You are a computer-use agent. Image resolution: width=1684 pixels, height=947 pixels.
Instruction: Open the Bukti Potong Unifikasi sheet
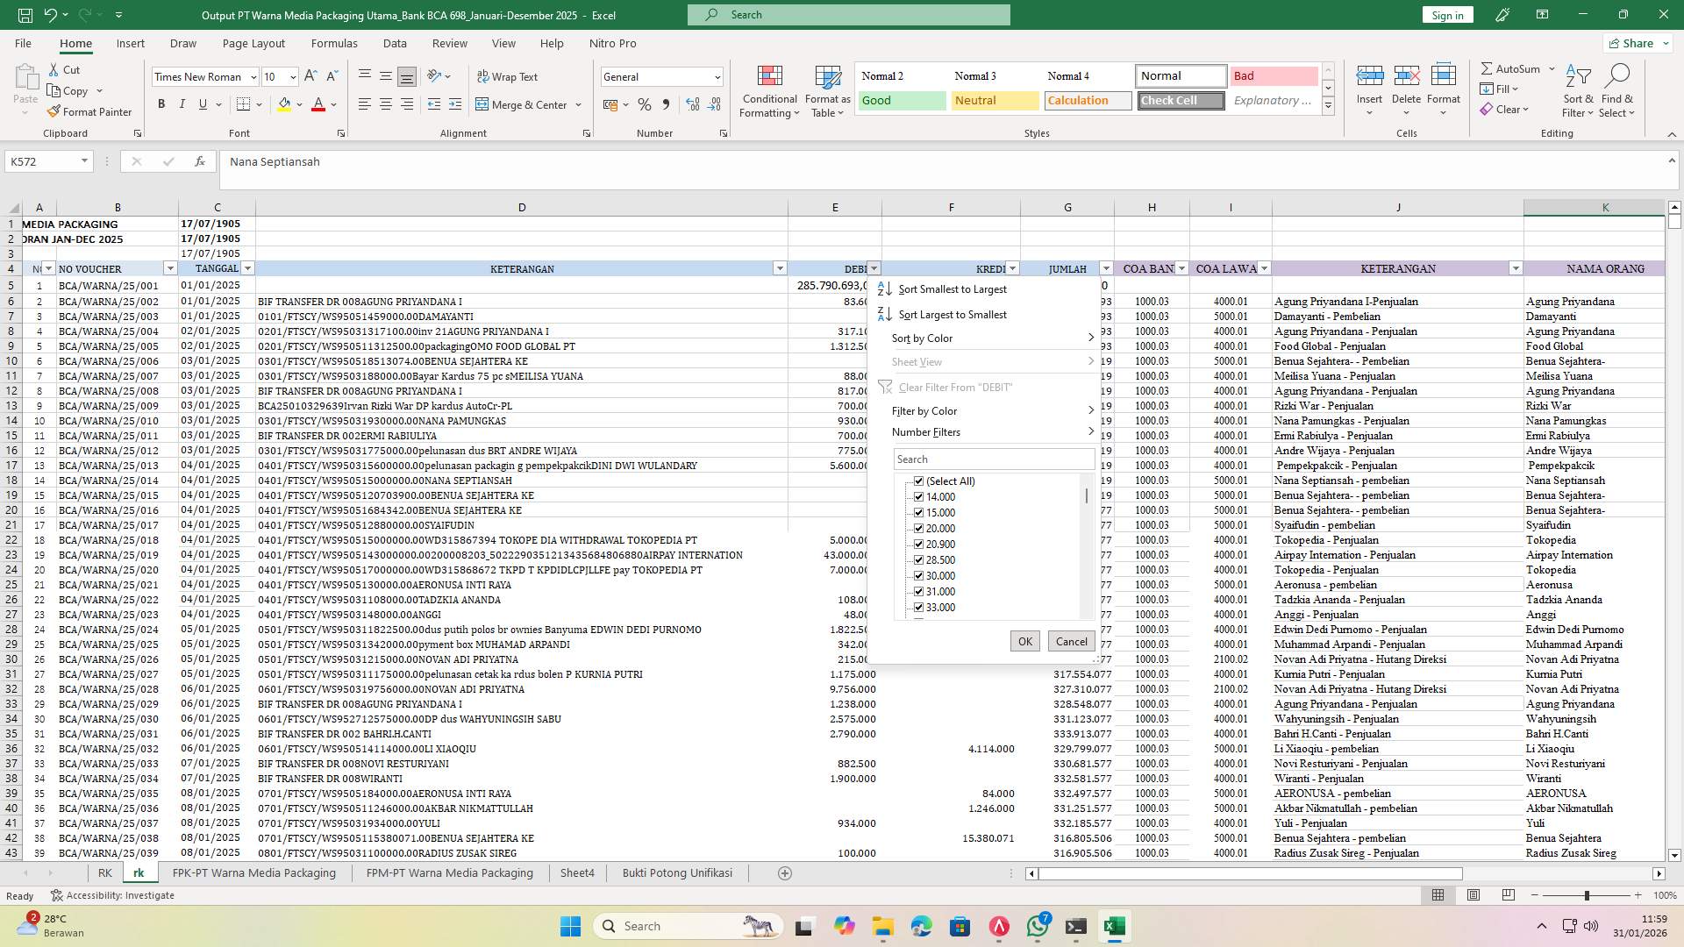[x=678, y=872]
